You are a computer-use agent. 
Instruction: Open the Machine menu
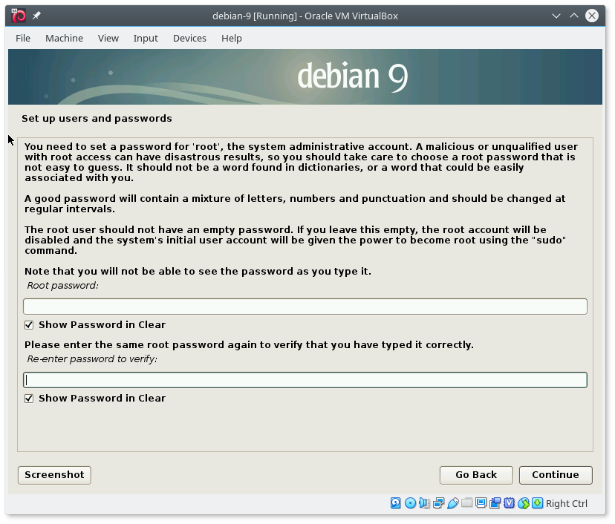coord(64,38)
